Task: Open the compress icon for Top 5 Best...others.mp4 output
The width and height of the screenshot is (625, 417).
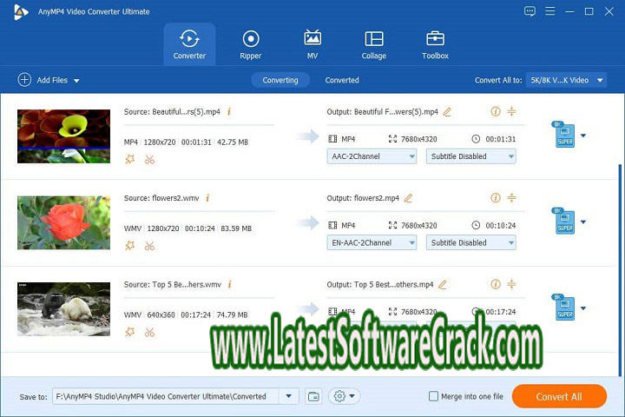Action: coord(512,284)
